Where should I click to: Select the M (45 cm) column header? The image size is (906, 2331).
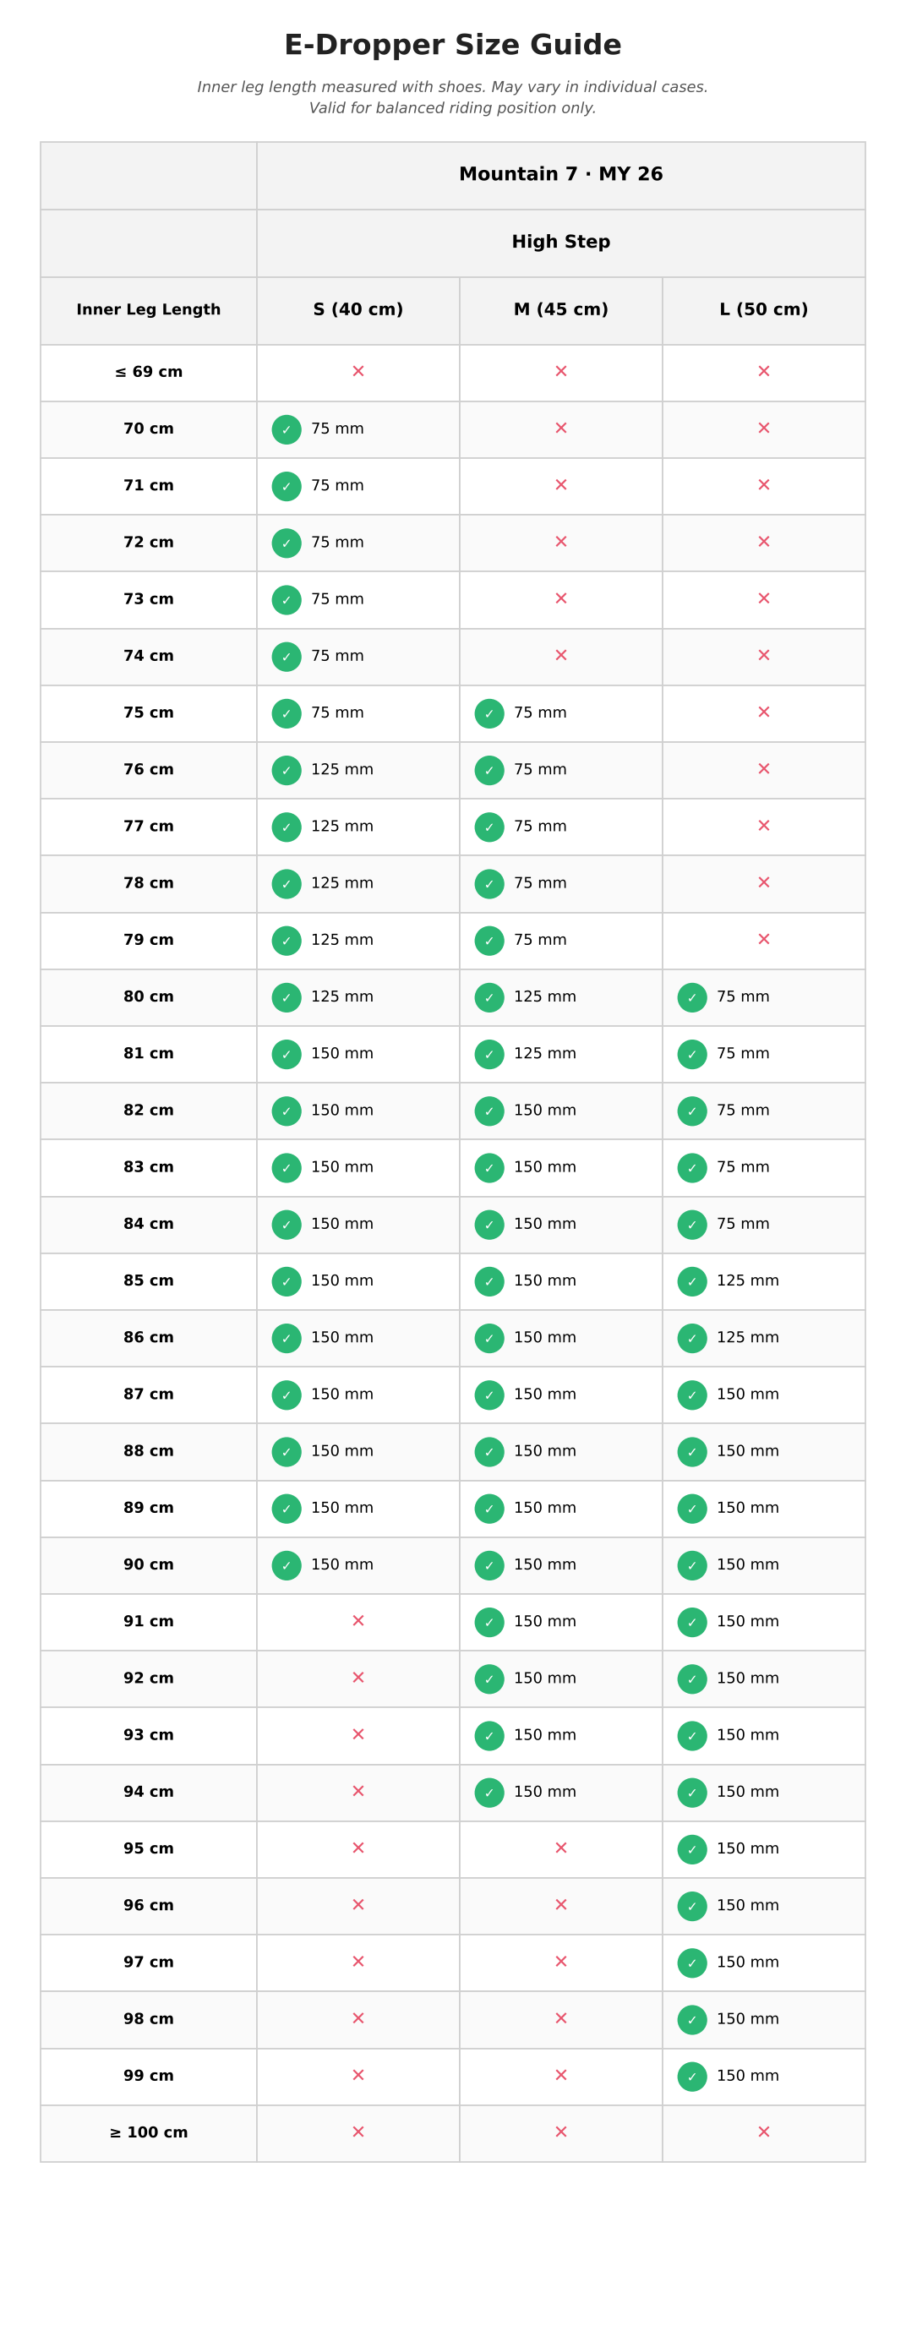561,310
